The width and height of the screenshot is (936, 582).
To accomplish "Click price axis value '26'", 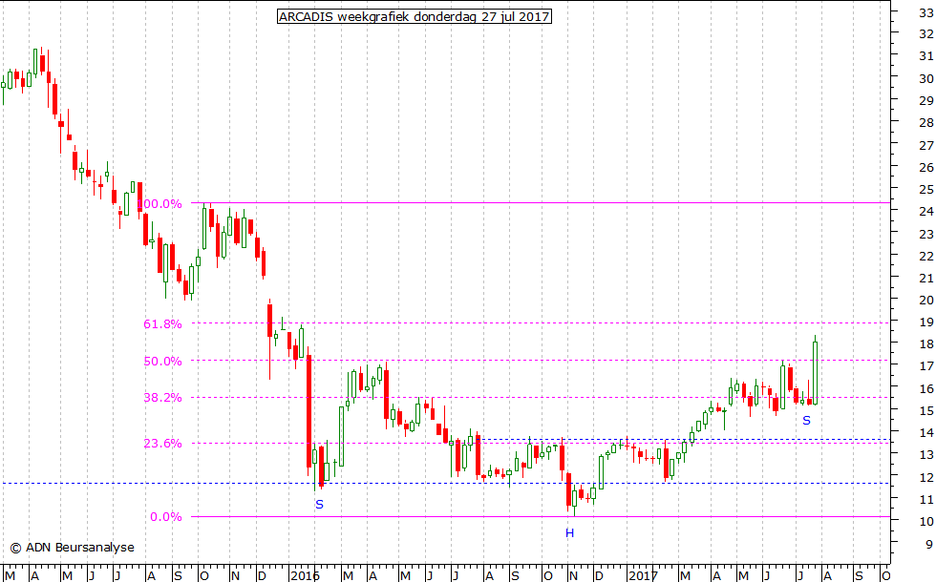I will click(925, 168).
